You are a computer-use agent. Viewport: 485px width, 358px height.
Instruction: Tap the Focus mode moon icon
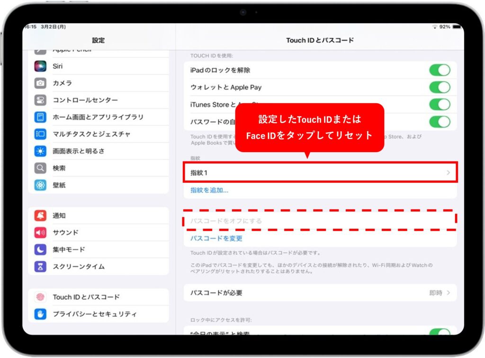(40, 250)
